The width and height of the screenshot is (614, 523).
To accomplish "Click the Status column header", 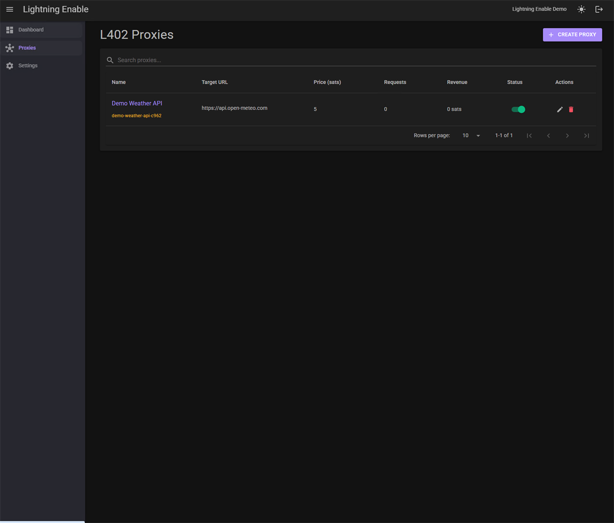I will (x=515, y=82).
